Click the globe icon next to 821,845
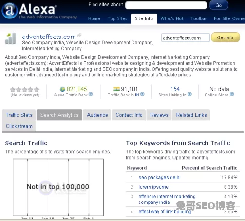245x221 pixels. tap(62, 89)
